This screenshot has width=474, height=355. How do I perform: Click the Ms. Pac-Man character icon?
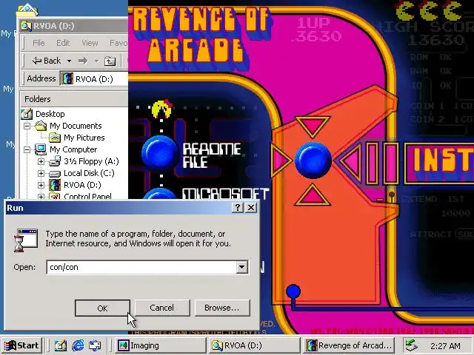point(163,108)
